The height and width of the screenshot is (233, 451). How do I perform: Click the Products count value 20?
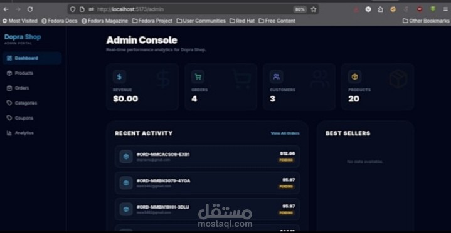354,99
